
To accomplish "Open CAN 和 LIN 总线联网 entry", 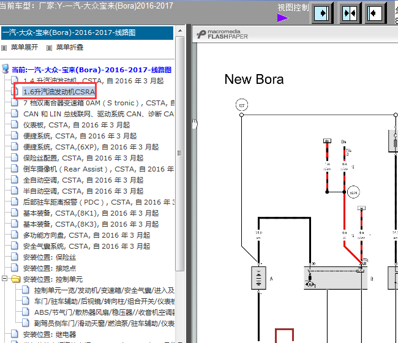I will click(99, 114).
